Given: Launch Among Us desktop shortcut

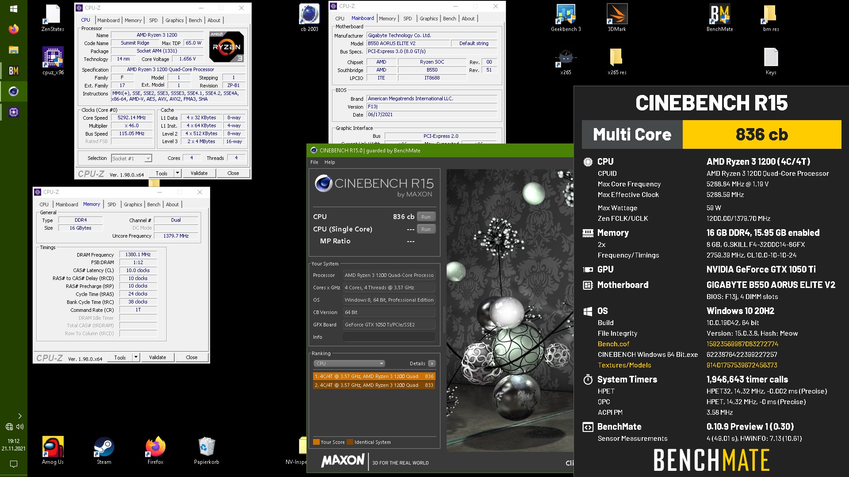Looking at the screenshot, I should click(53, 450).
